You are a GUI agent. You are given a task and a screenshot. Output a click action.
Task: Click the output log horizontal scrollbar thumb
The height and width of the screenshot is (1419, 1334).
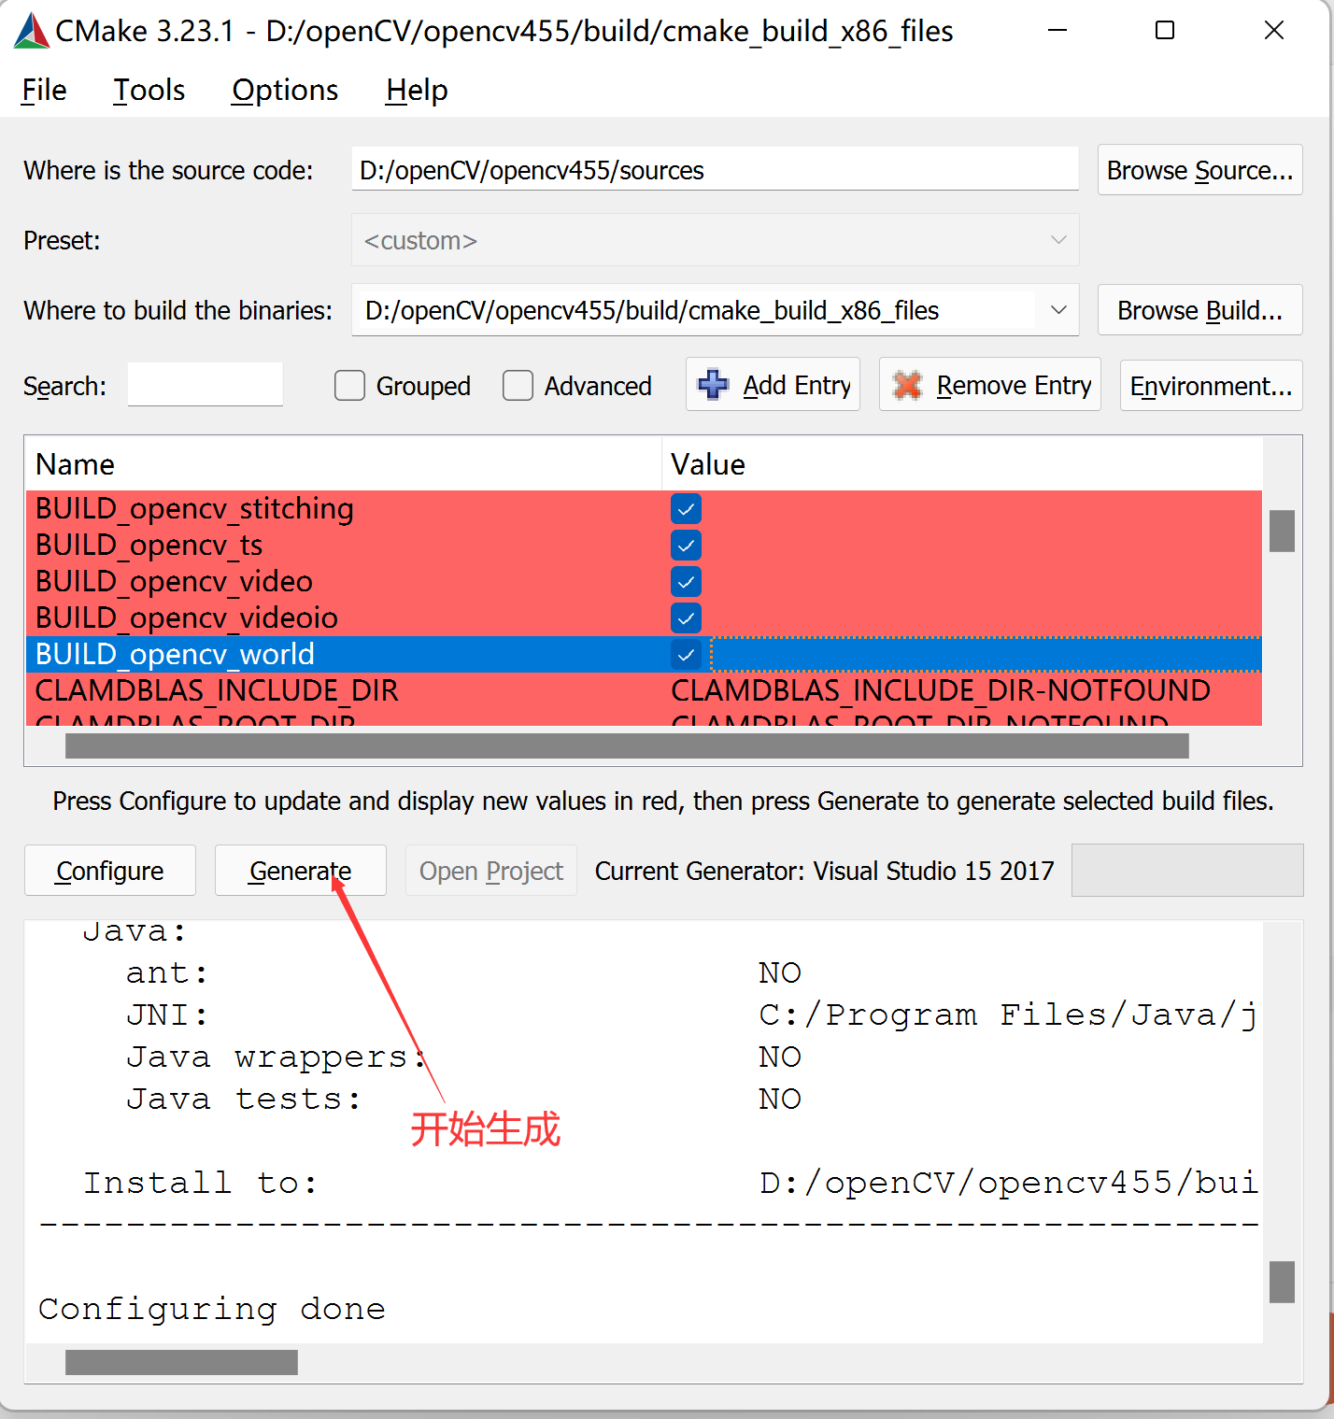181,1362
